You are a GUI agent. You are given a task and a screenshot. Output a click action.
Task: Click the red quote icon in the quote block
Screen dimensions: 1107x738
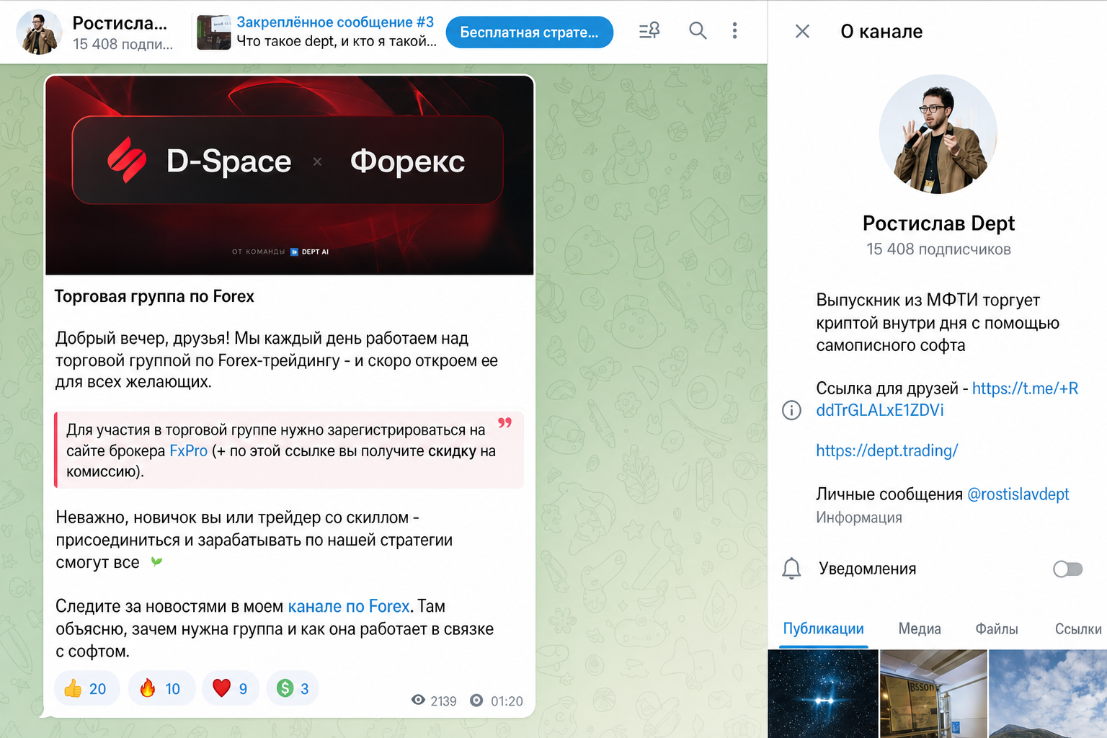505,422
